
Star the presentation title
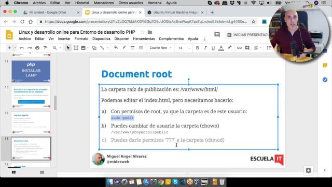tap(143, 32)
